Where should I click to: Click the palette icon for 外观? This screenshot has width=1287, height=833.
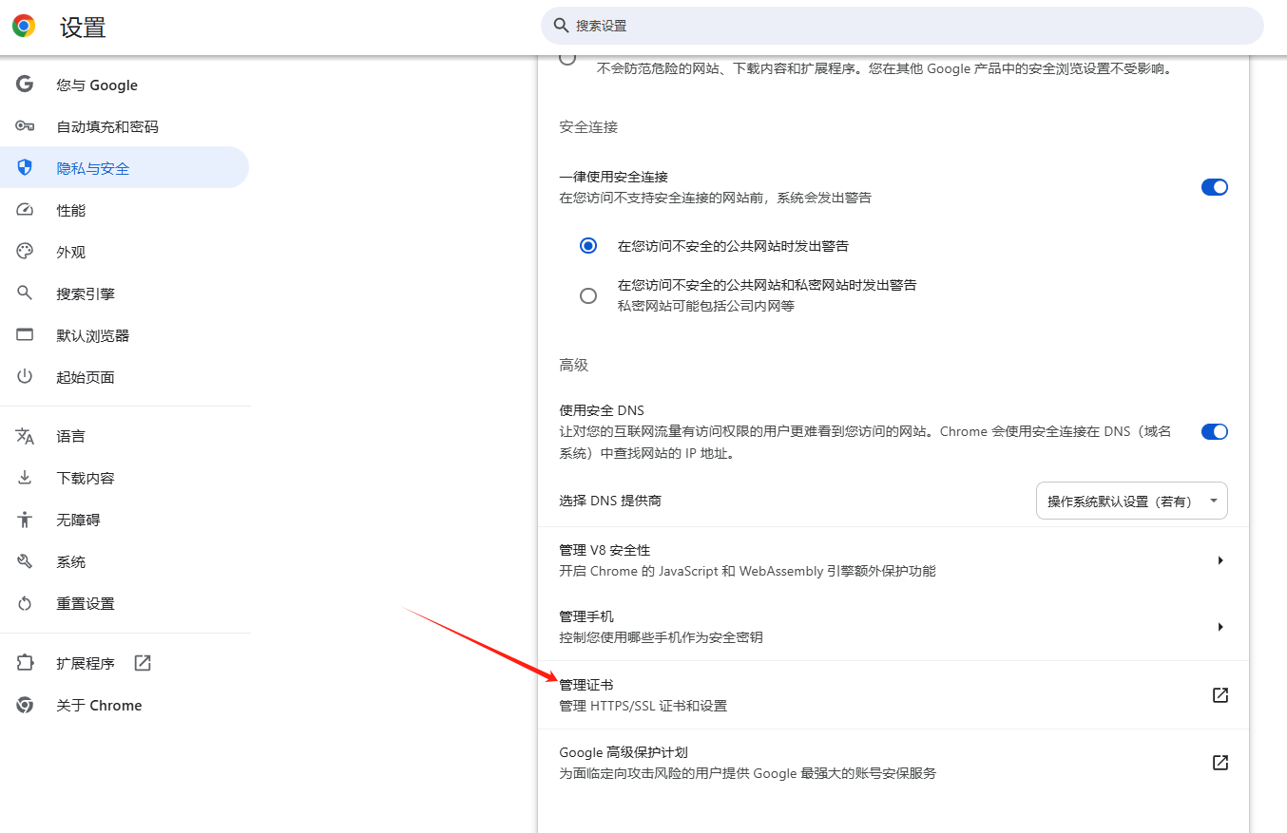click(25, 252)
